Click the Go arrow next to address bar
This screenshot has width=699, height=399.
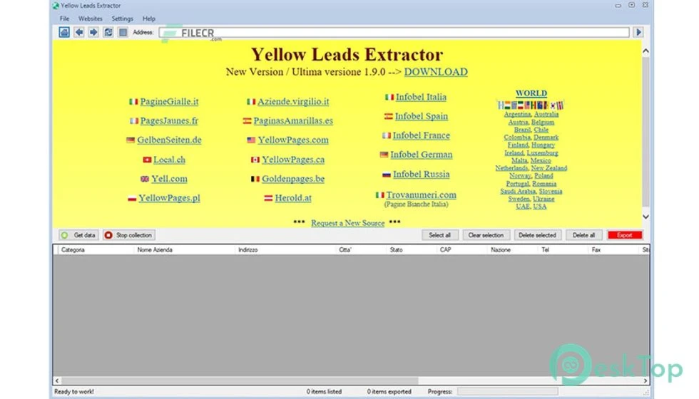(x=638, y=32)
